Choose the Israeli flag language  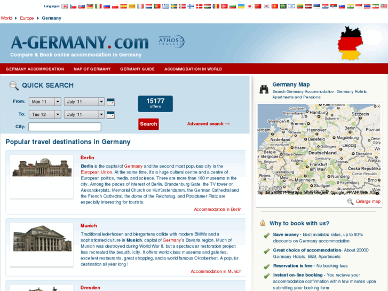pos(292,6)
